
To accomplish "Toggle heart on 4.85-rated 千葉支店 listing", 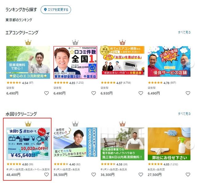I will tap(94, 93).
